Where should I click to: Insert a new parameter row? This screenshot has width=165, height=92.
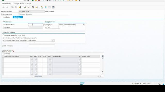pyautogui.click(x=10, y=51)
